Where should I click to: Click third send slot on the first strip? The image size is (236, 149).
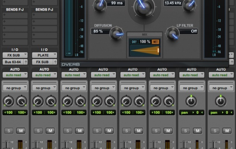pos(15,29)
